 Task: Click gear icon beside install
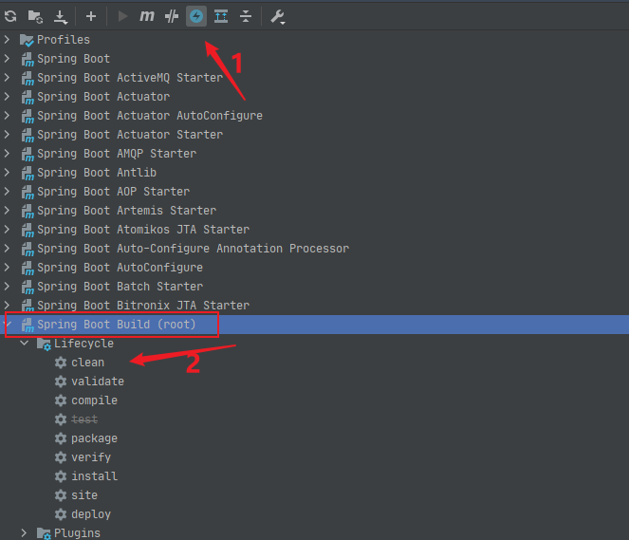pyautogui.click(x=61, y=476)
